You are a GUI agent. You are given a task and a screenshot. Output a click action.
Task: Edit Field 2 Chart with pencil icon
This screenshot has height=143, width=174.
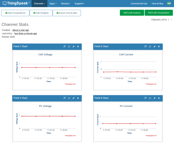coord(154,47)
